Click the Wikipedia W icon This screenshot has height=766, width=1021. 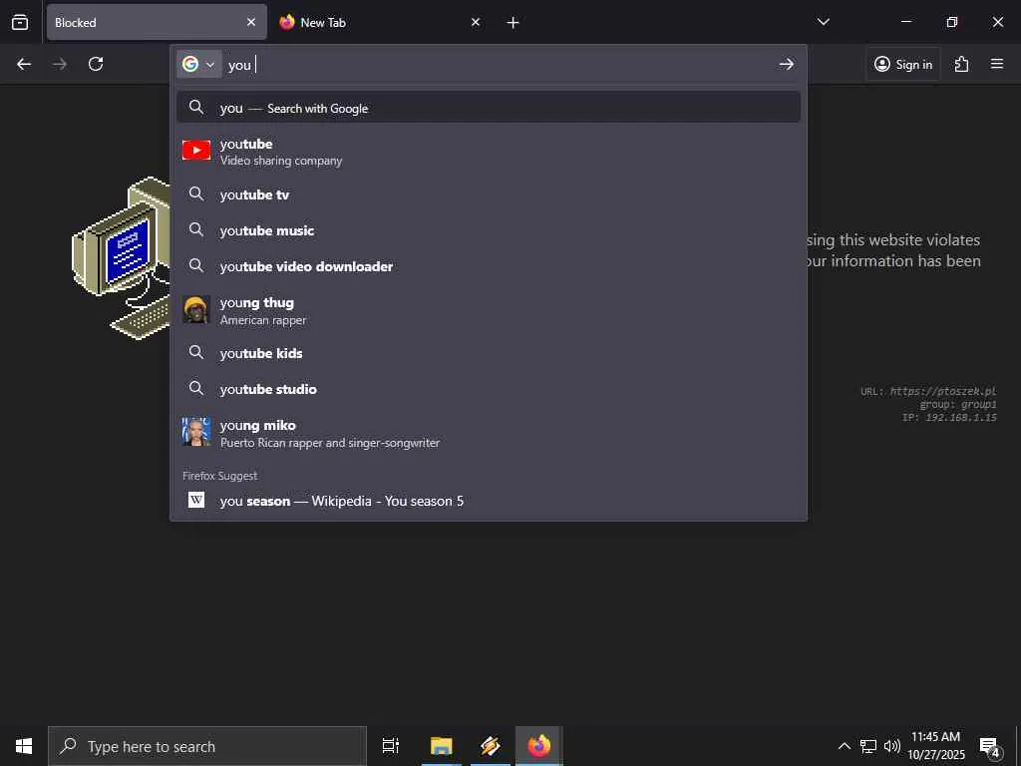pyautogui.click(x=196, y=500)
